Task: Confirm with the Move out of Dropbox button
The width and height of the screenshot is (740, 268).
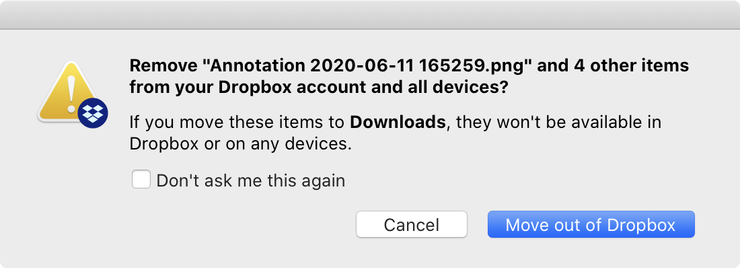Action: pyautogui.click(x=591, y=224)
